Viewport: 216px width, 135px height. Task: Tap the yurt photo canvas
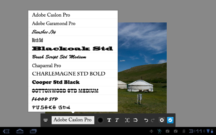(142, 68)
